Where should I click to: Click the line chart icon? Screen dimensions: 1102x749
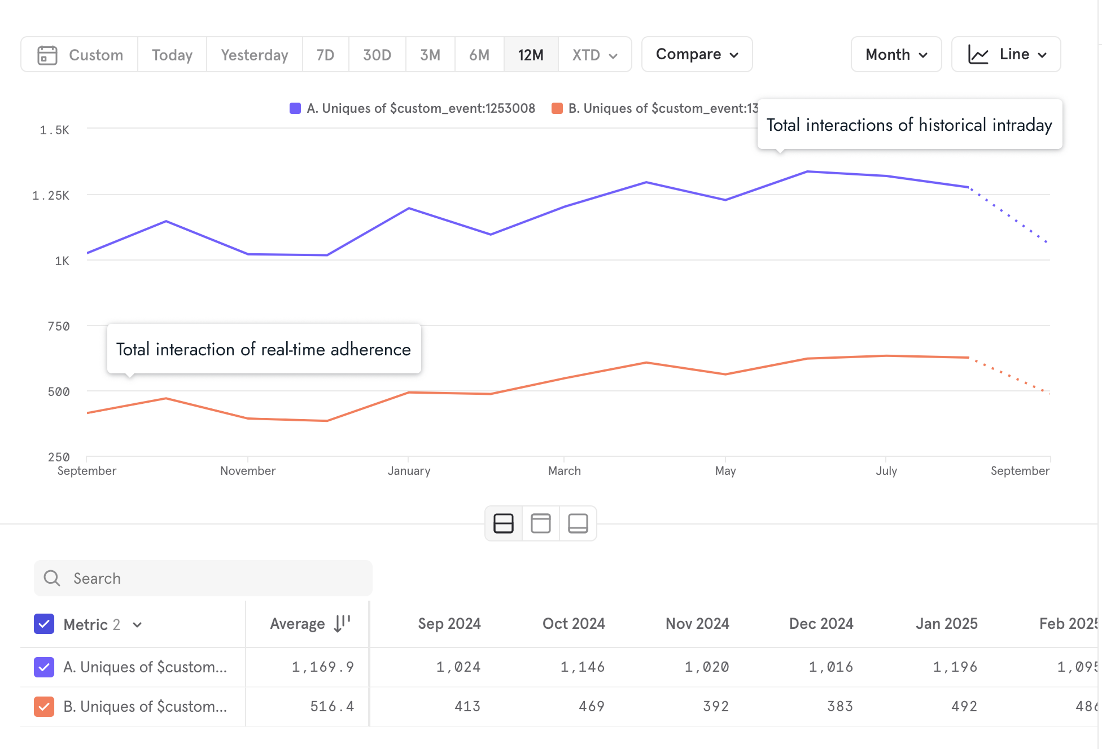(978, 55)
